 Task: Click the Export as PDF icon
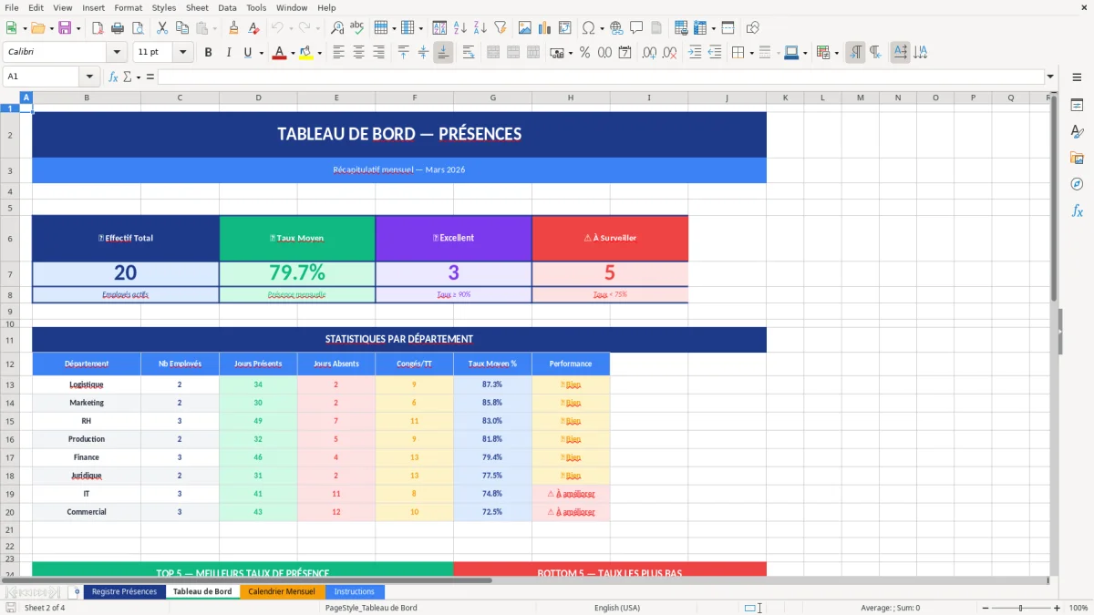point(98,28)
